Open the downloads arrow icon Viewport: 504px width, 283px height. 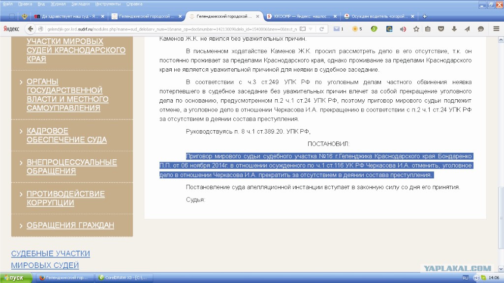pos(454,29)
